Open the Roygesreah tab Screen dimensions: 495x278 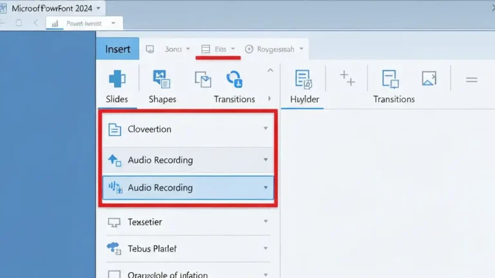[276, 49]
